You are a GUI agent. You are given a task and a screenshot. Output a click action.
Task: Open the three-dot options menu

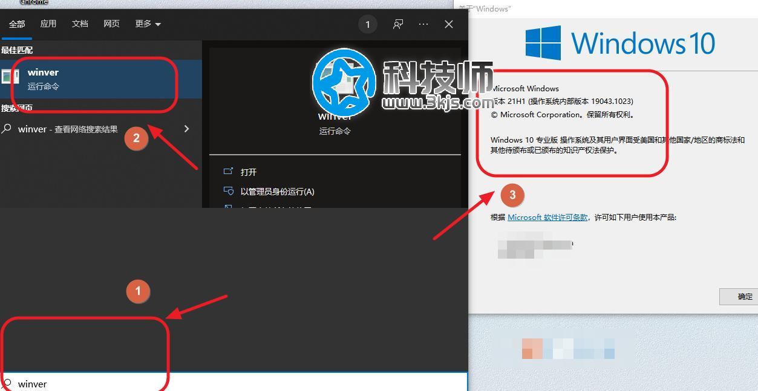423,24
